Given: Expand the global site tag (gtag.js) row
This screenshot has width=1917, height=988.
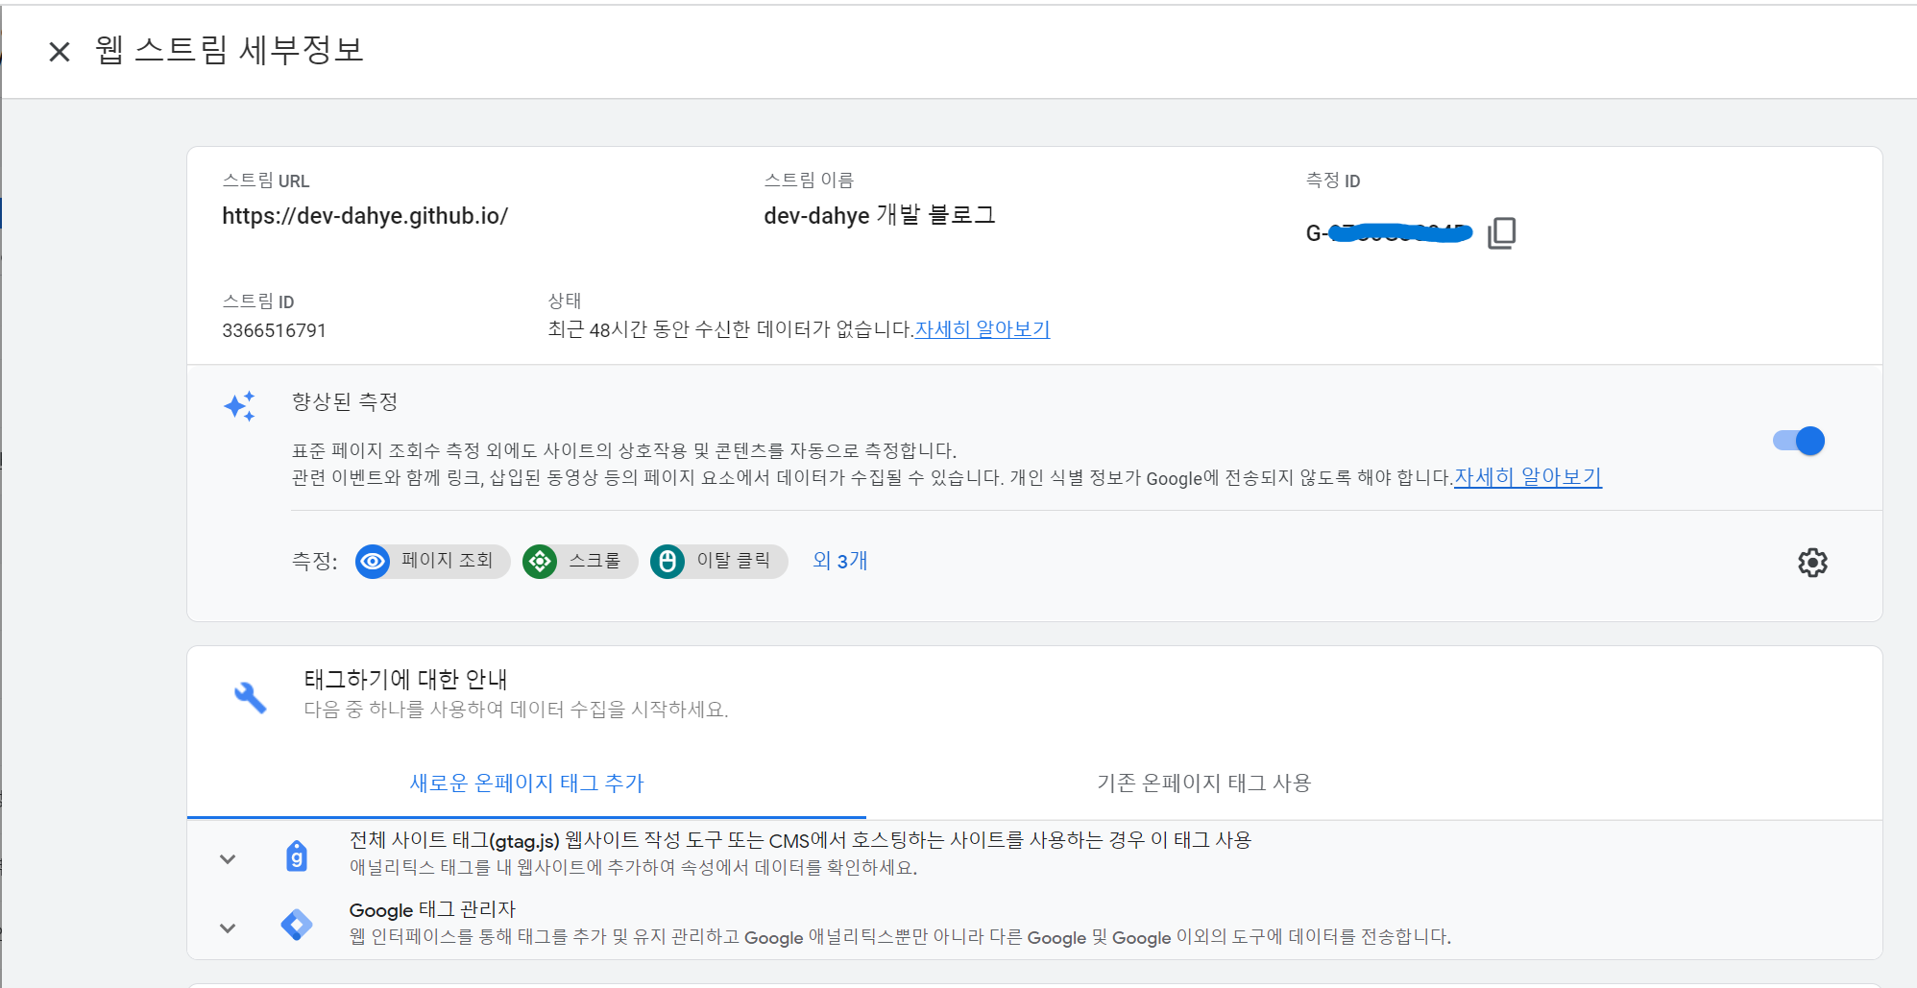Looking at the screenshot, I should point(228,859).
